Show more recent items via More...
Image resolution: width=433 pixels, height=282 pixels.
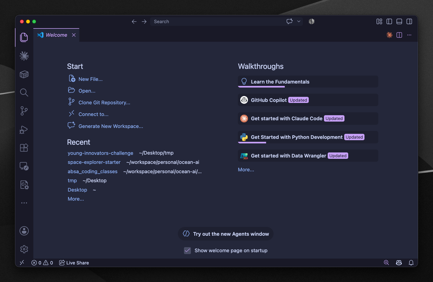76,199
